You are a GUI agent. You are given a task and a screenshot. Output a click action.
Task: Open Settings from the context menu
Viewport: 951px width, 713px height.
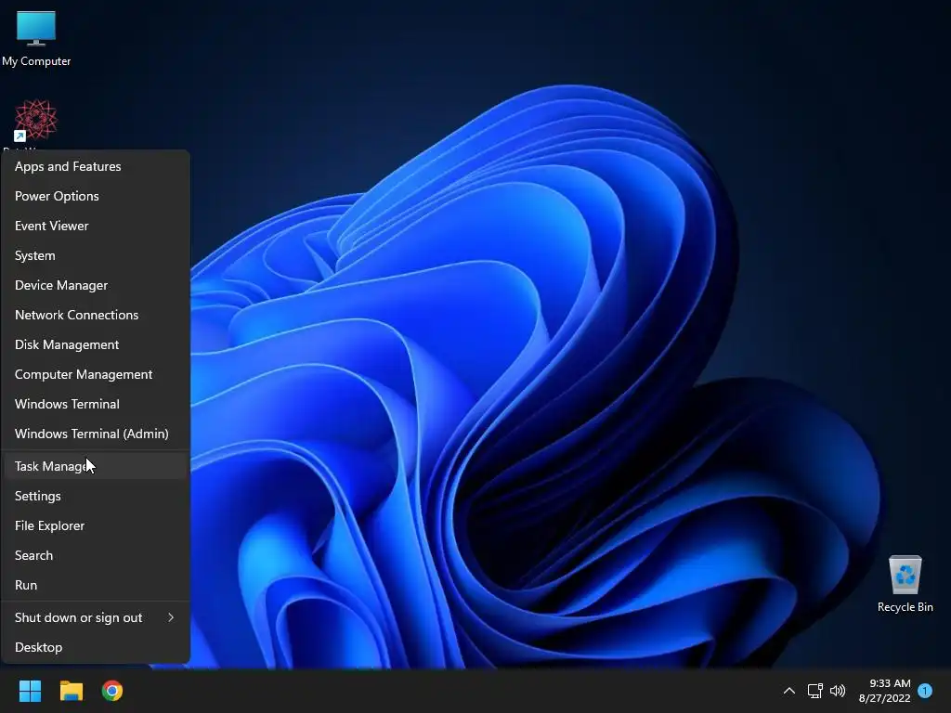coord(96,496)
